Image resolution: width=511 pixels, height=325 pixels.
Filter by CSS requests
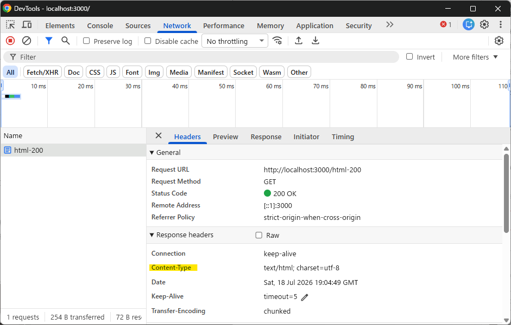tap(95, 72)
